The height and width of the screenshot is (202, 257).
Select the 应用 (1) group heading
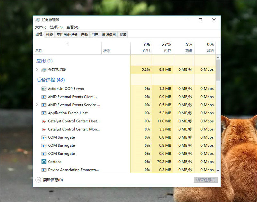coord(44,61)
